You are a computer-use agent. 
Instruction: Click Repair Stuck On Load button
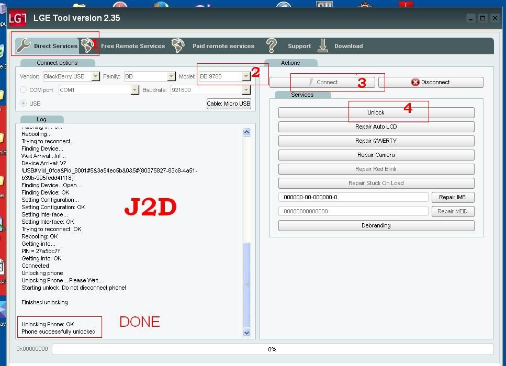click(376, 183)
